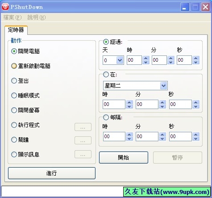Click the 在 section minutes field
212x198 pixels.
(x=147, y=104)
